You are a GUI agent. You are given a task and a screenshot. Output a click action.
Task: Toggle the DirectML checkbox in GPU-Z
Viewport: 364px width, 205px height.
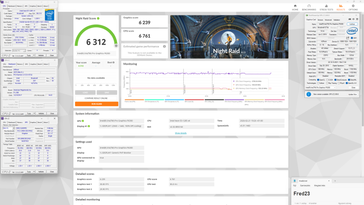(x=349, y=80)
